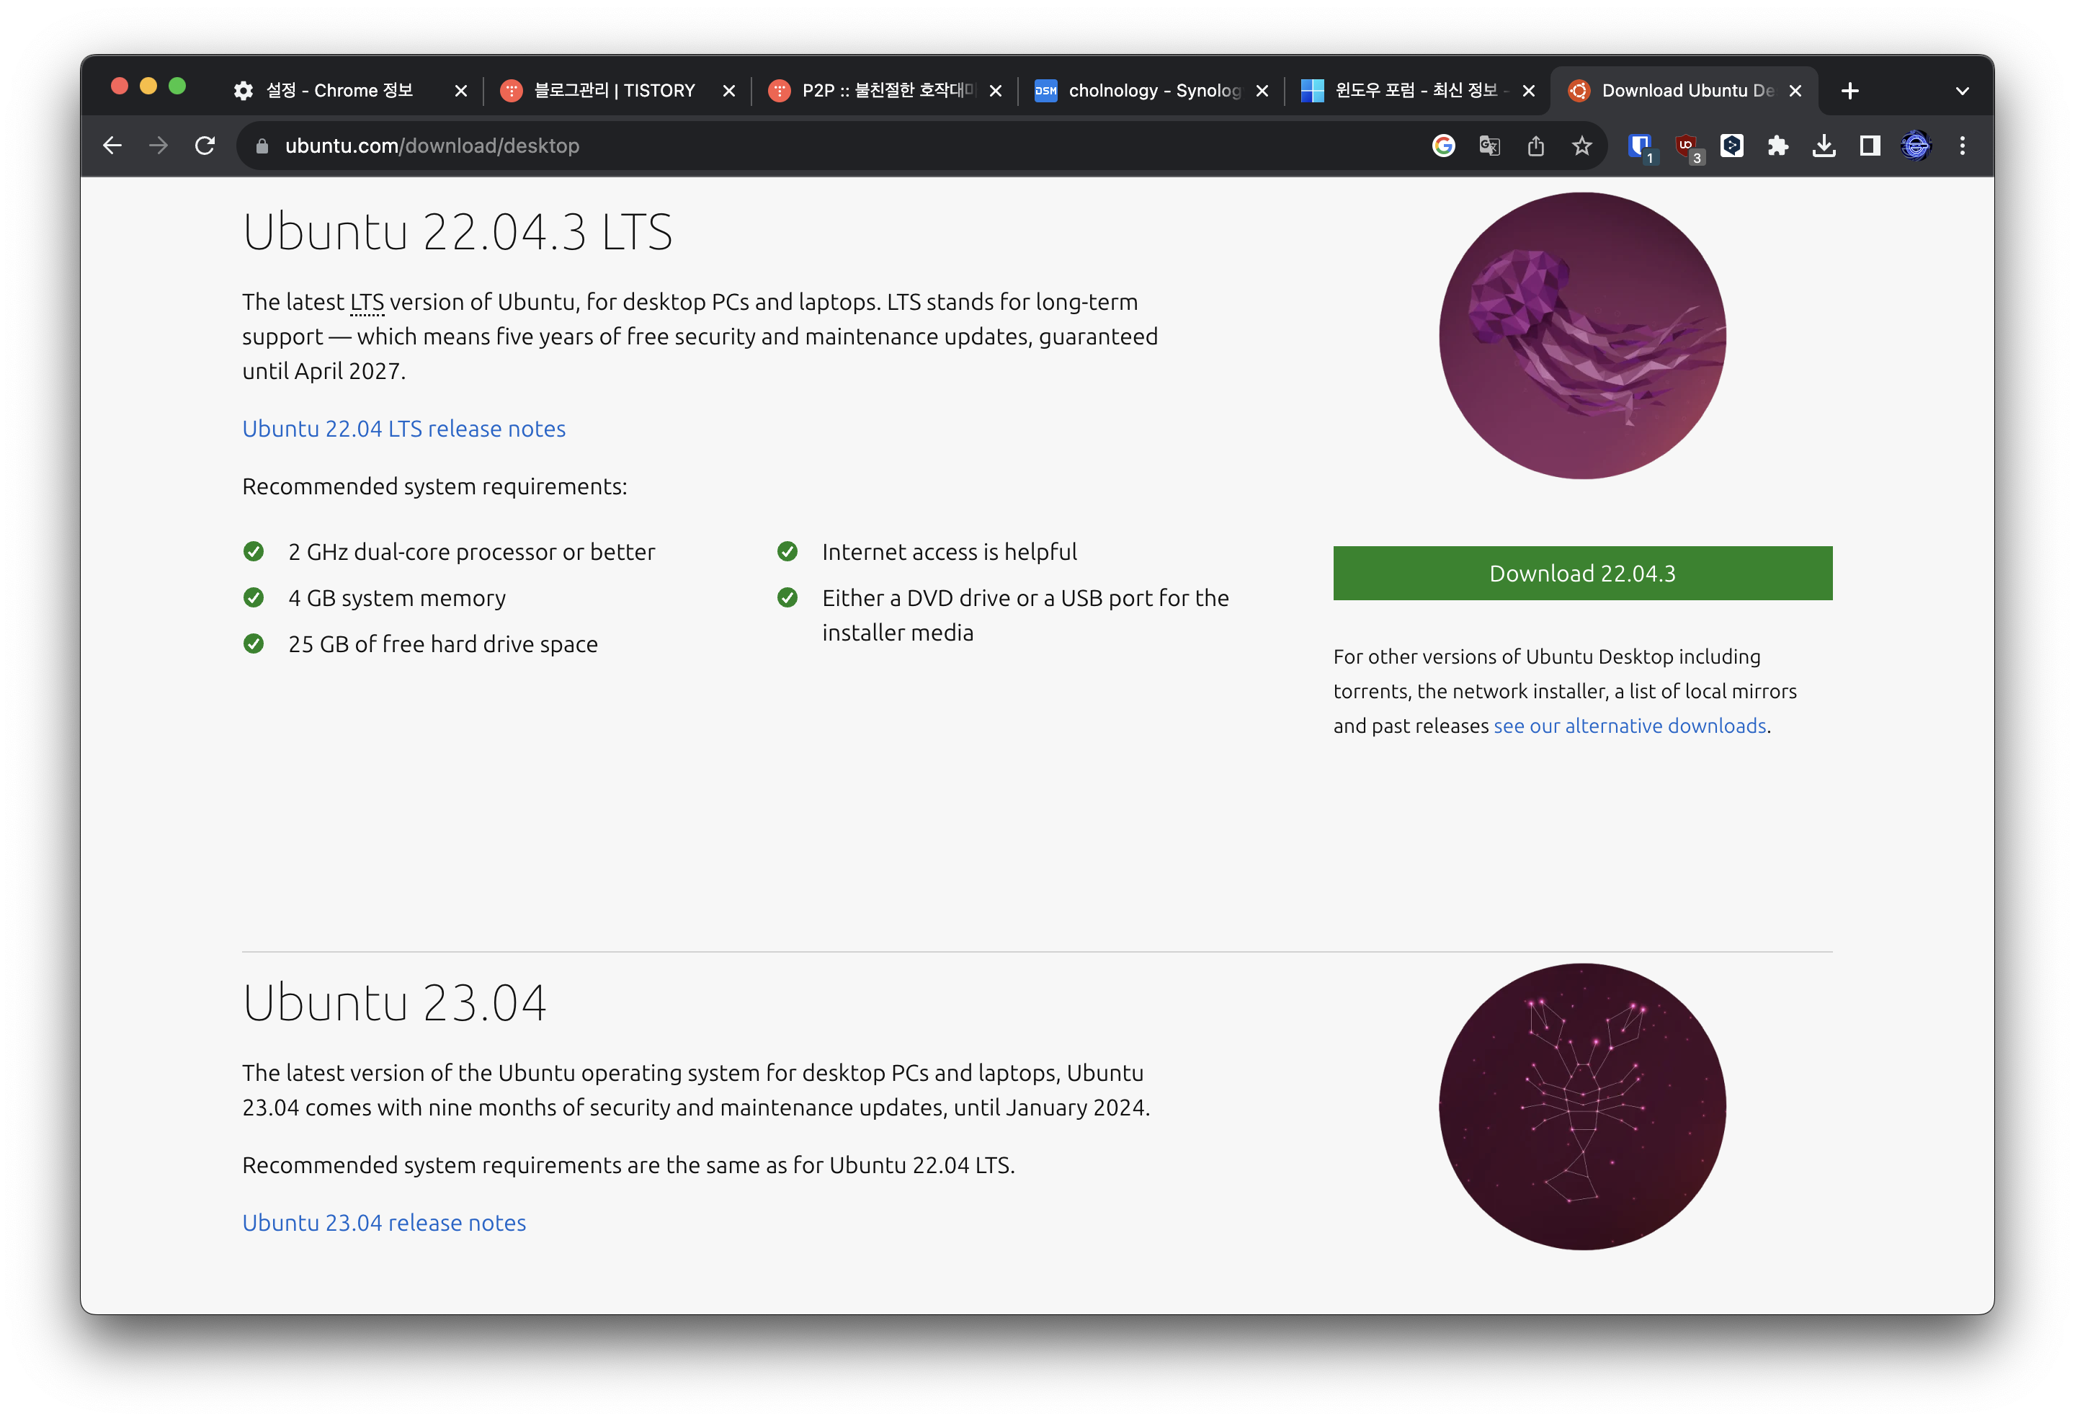Image resolution: width=2075 pixels, height=1421 pixels.
Task: Close the 윈도우 포럼 tab
Action: click(1529, 91)
